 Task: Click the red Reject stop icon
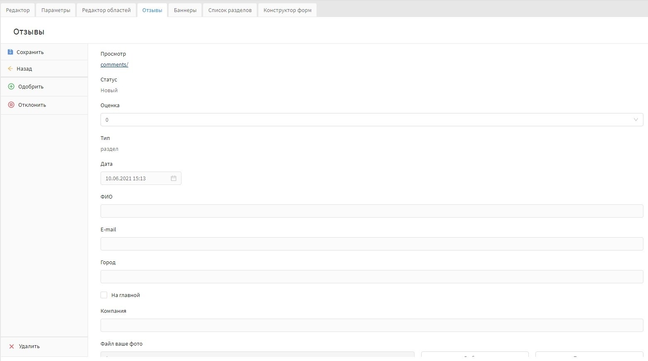pos(11,105)
